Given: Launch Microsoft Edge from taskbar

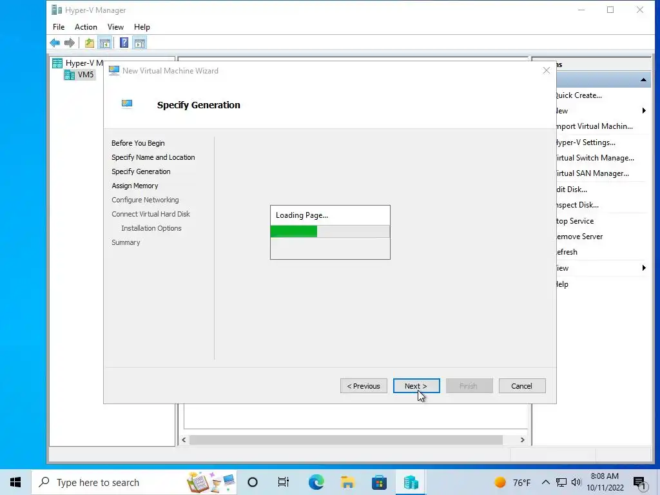Looking at the screenshot, I should point(316,482).
